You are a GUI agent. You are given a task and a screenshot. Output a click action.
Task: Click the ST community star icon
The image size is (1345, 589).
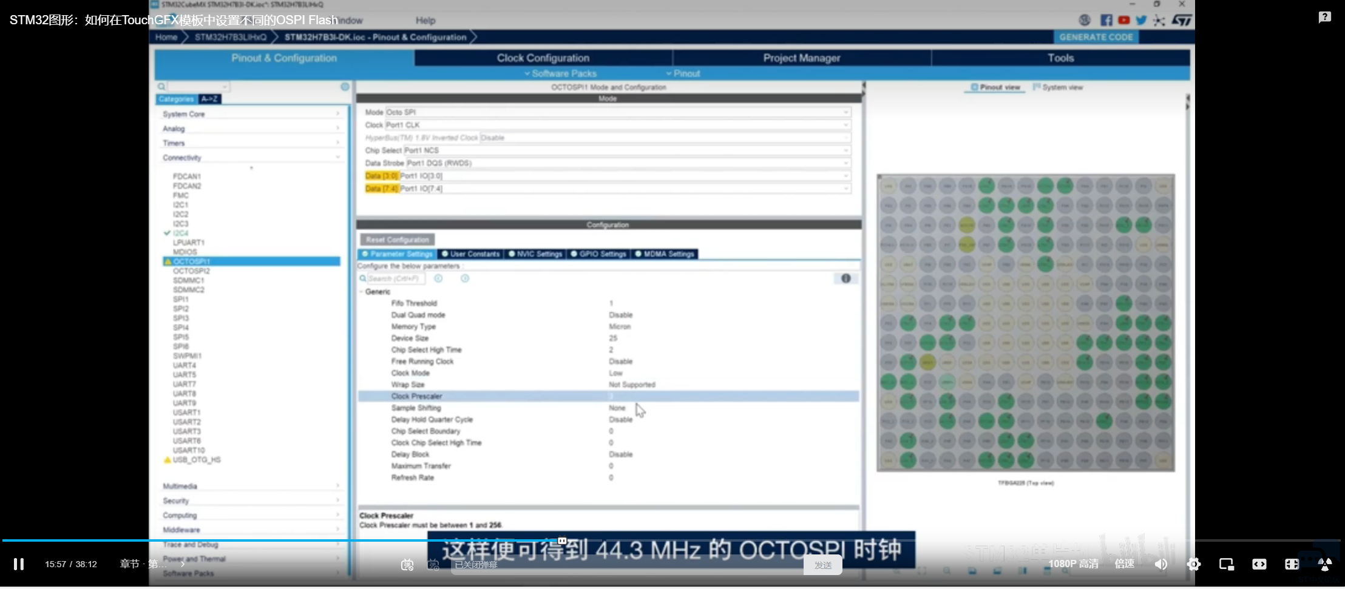[x=1159, y=20]
